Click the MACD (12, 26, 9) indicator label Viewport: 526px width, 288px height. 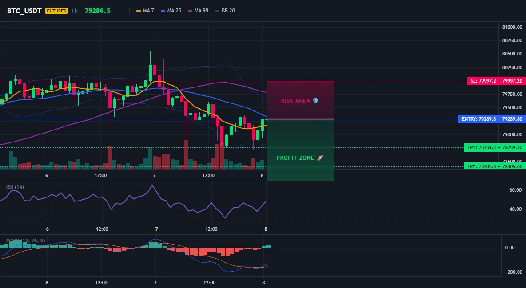pyautogui.click(x=25, y=241)
